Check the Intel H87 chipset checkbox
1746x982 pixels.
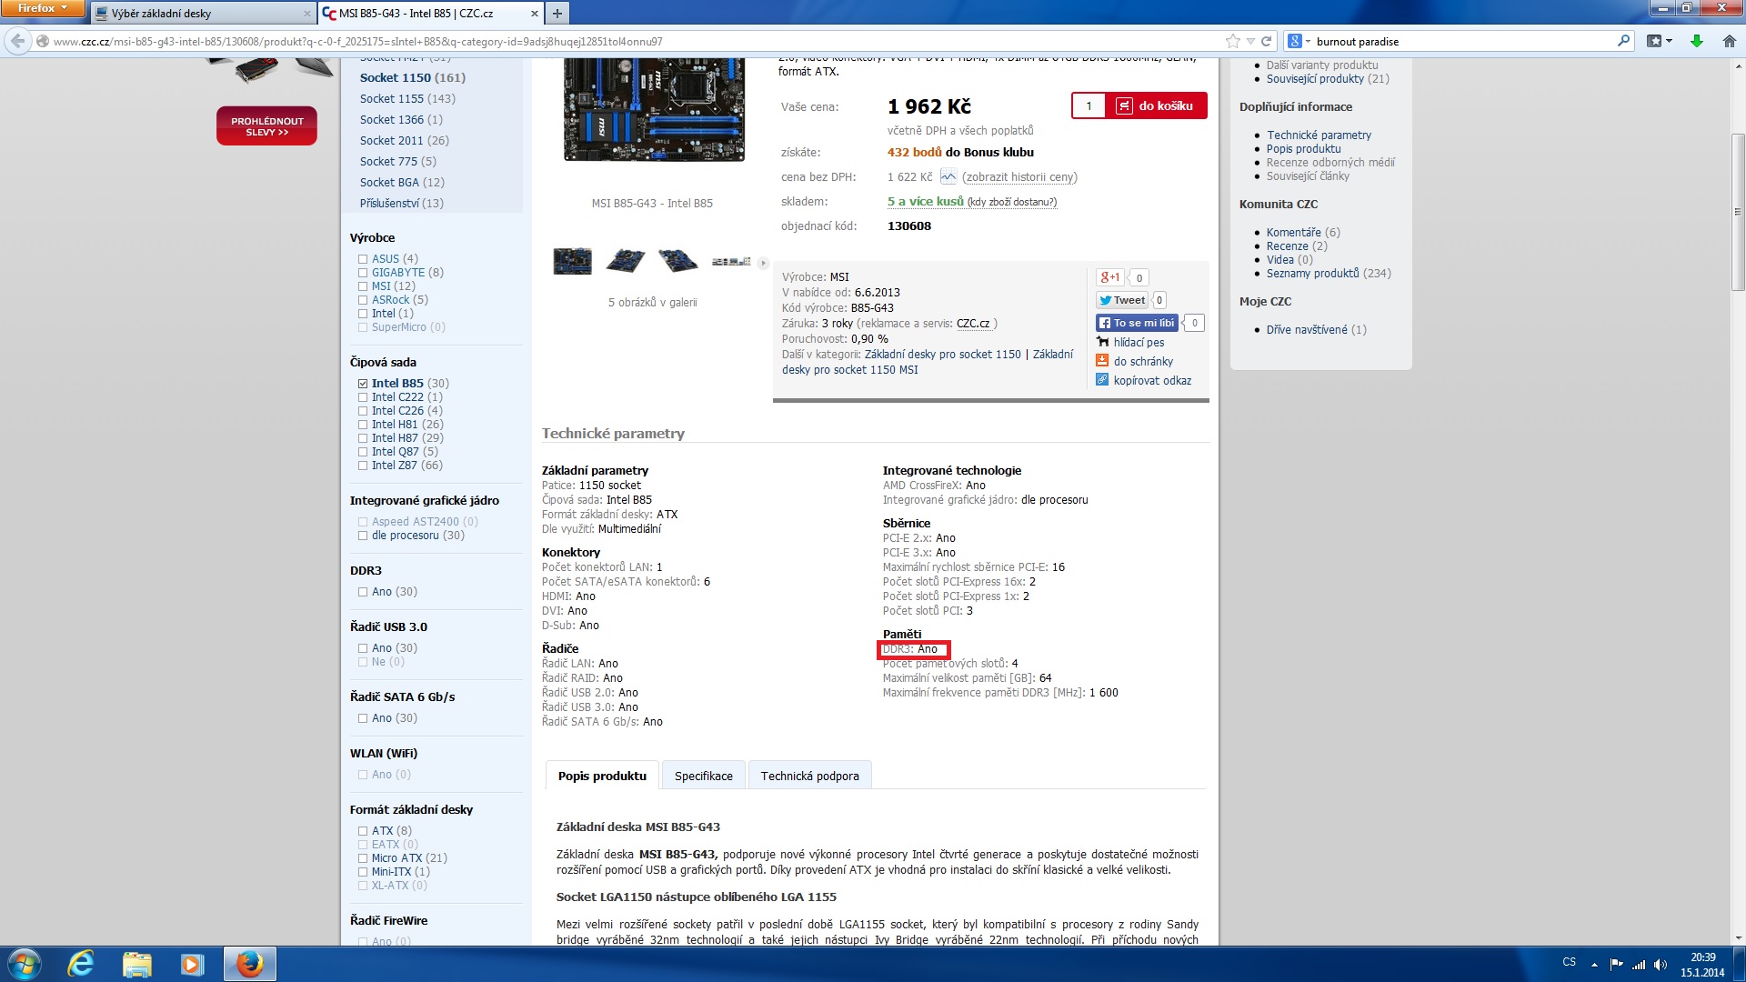coord(363,438)
